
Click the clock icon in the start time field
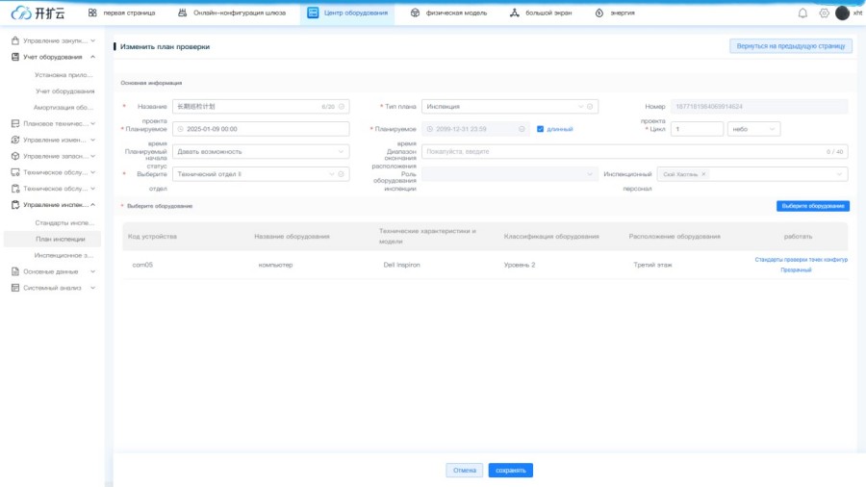(180, 129)
